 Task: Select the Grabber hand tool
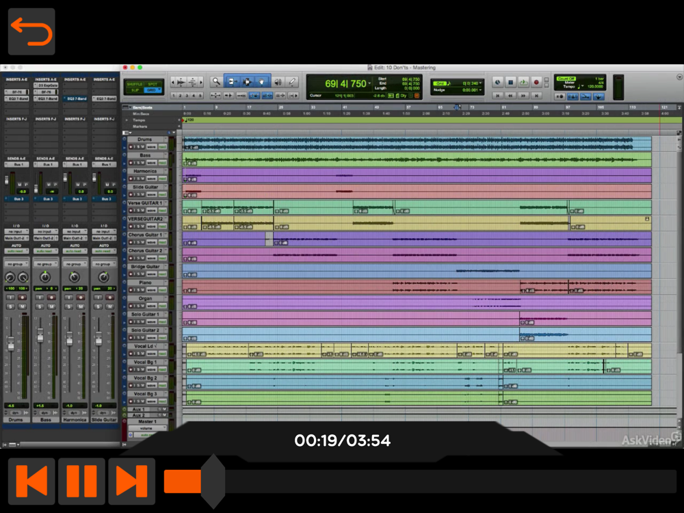point(261,82)
